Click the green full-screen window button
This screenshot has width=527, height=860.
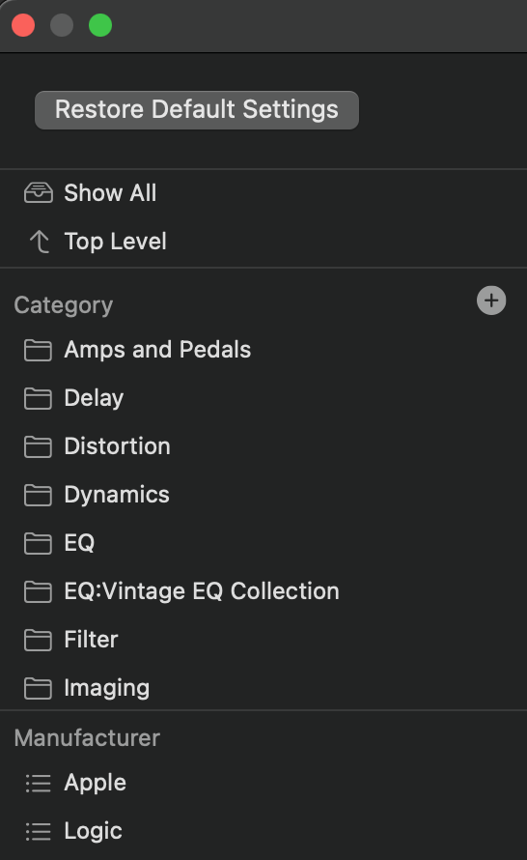(x=100, y=25)
